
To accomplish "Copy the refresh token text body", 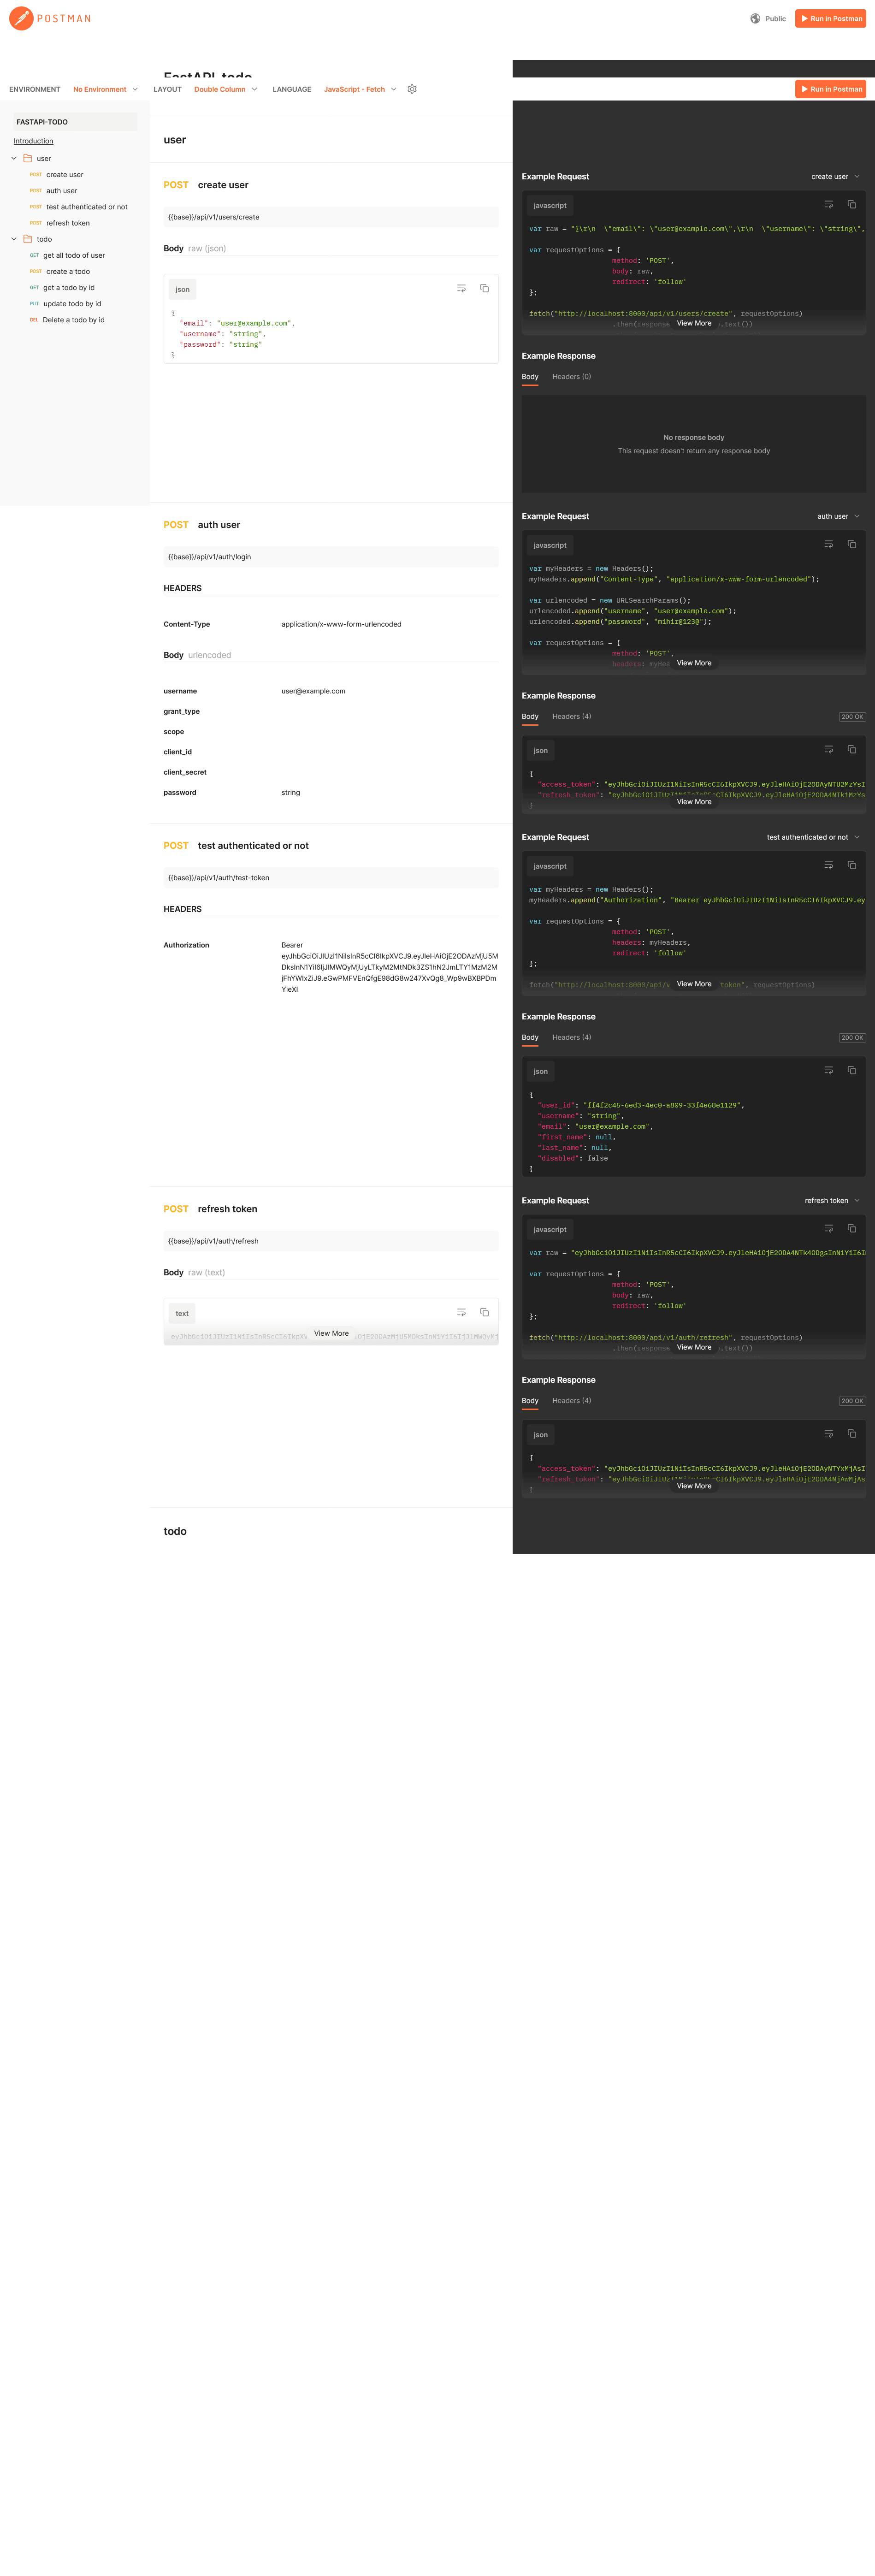I will tap(484, 1312).
